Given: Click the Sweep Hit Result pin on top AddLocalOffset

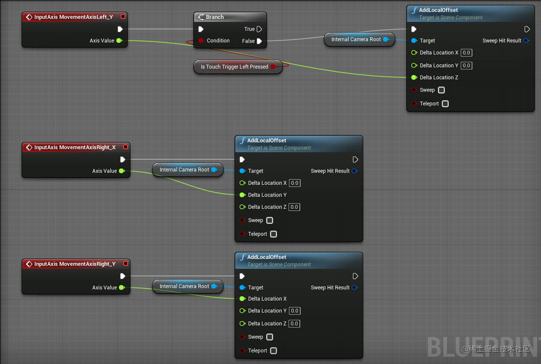Looking at the screenshot, I should pos(527,40).
